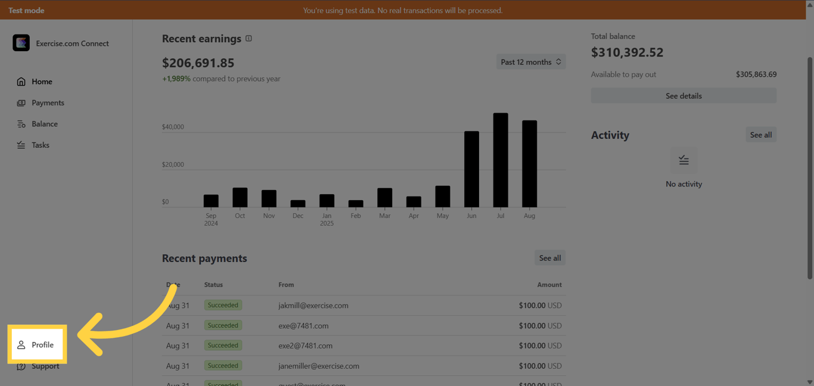Click the Recent earnings info icon
Viewport: 814px width, 386px height.
248,39
